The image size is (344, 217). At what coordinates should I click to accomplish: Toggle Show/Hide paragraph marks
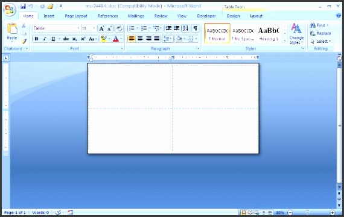[x=196, y=28]
